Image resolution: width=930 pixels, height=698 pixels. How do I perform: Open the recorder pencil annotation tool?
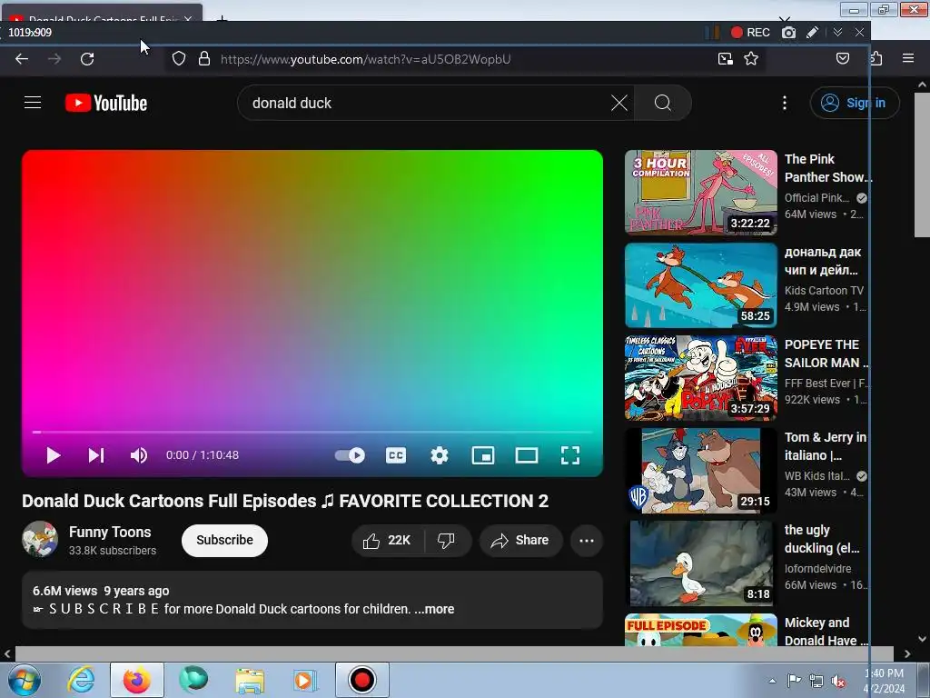pos(813,33)
